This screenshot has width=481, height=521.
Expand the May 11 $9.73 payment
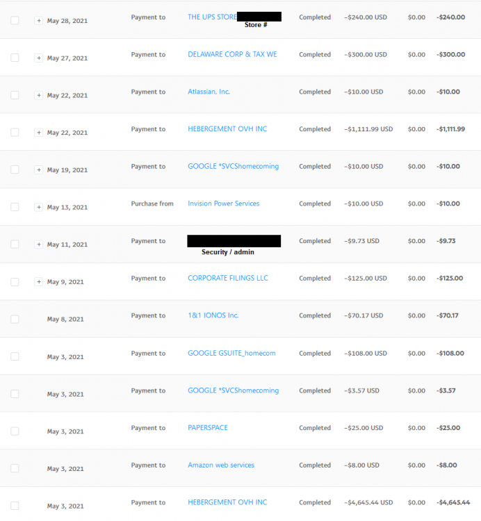click(39, 245)
